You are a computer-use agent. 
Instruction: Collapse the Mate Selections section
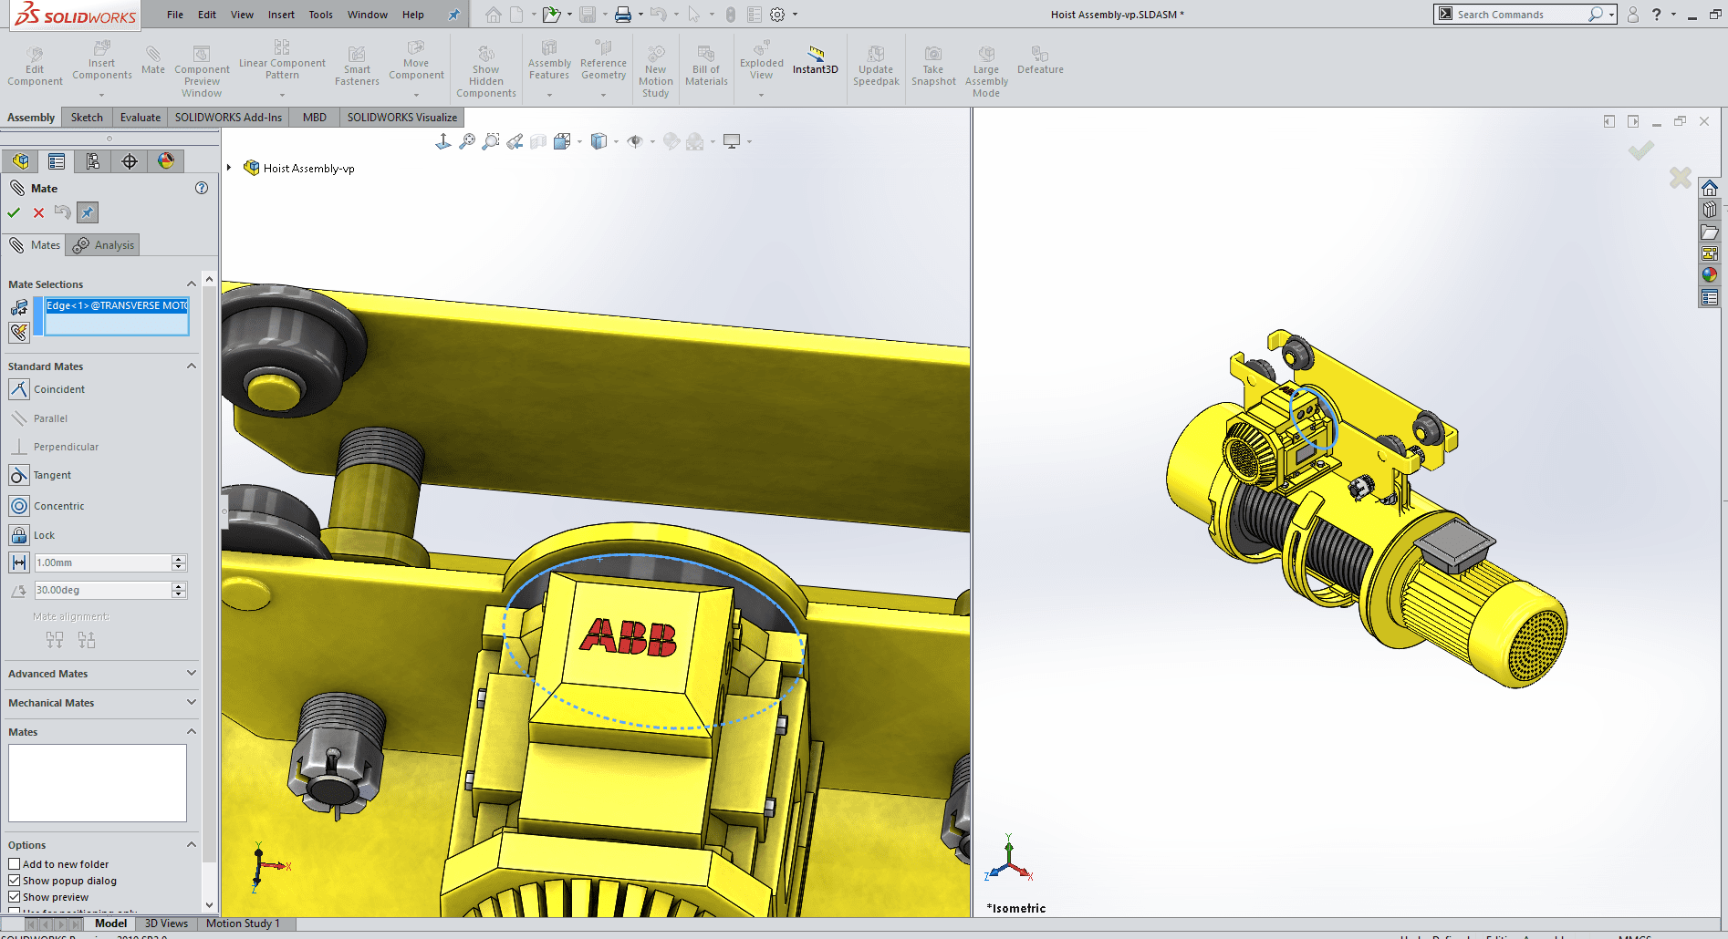coord(192,284)
